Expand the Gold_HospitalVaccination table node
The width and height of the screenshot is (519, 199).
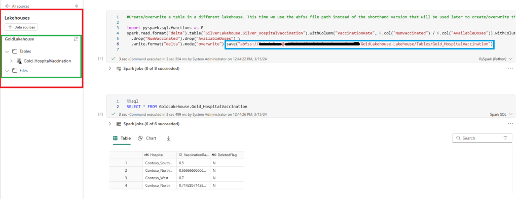pos(12,61)
